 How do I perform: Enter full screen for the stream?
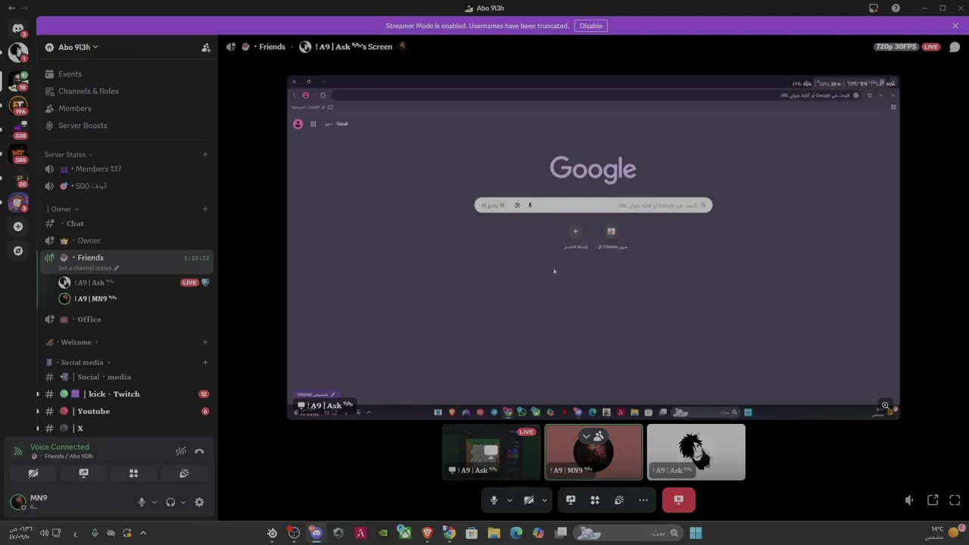tap(955, 500)
